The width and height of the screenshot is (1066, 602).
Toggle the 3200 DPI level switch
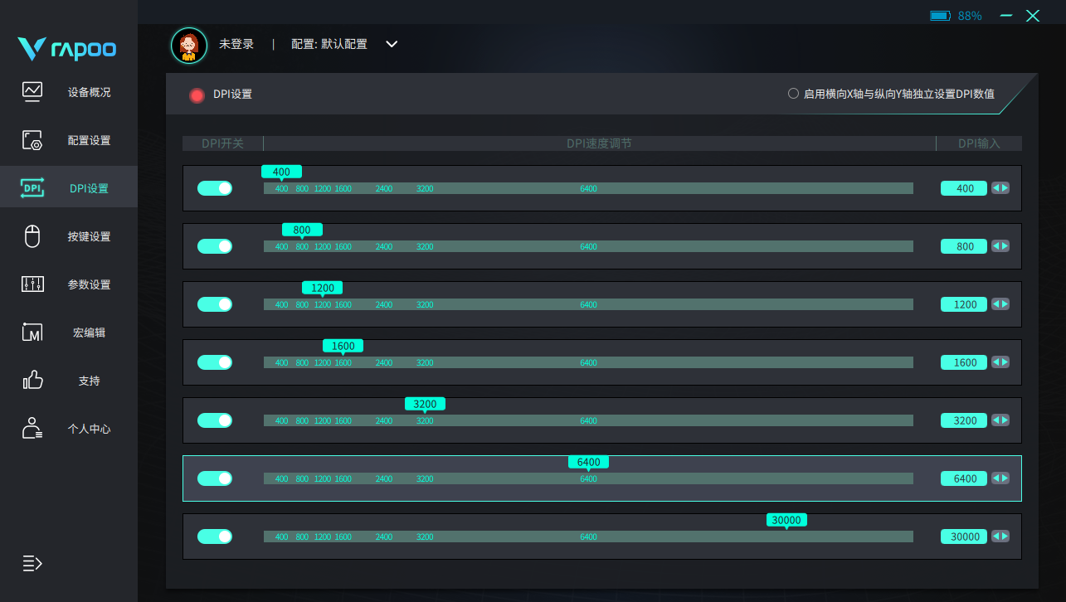click(215, 420)
